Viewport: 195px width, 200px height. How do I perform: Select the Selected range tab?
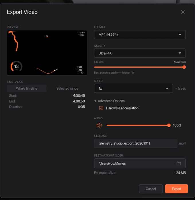coord(67,89)
